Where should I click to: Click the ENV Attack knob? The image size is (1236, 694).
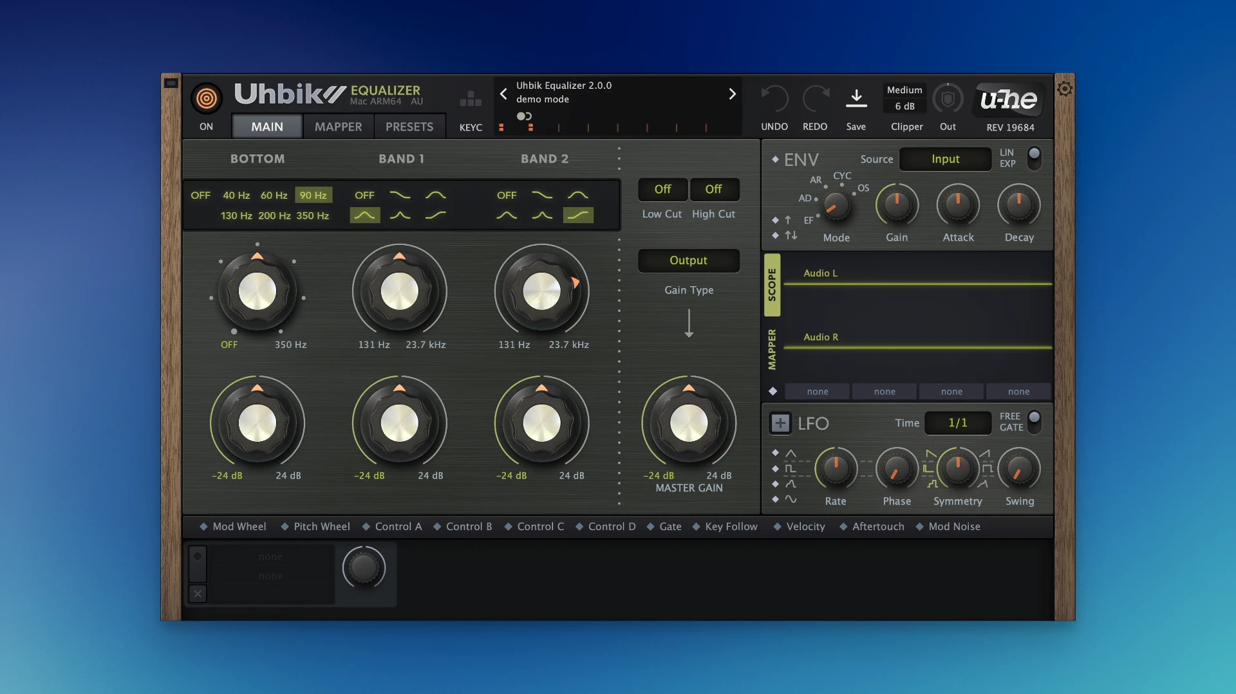click(x=958, y=205)
